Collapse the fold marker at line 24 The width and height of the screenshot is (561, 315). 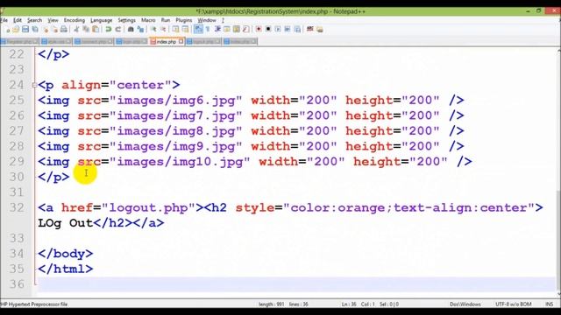34,85
